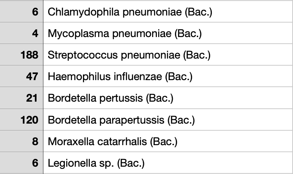This screenshot has height=174, width=294.
Task: Select the Bordetella parapertussis (Bac.) cell
Action: [168, 119]
